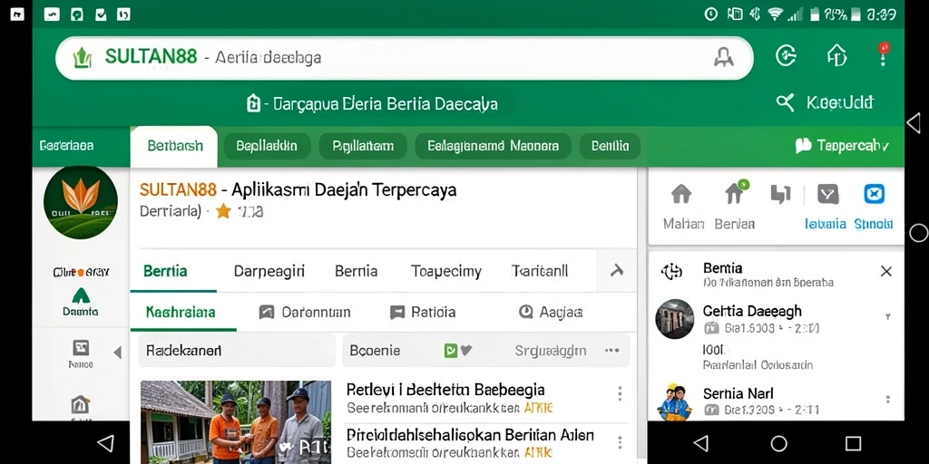
Task: Switch to the Bernia tab
Action: [356, 271]
